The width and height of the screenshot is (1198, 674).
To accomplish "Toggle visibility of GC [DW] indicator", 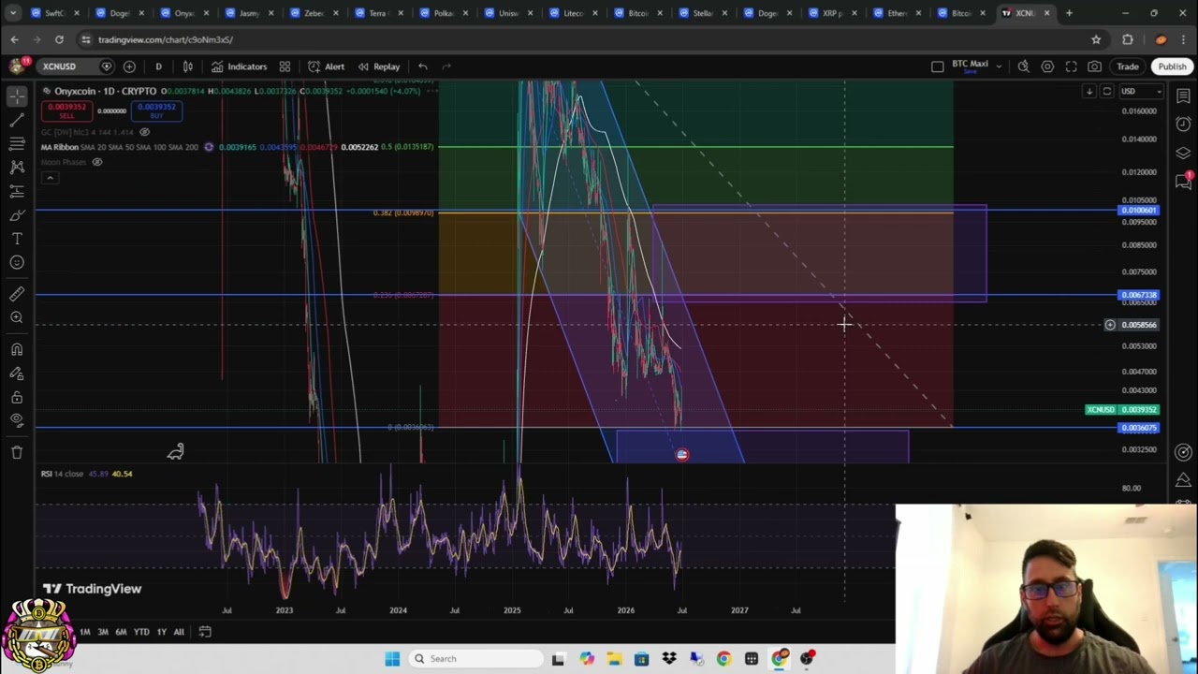I will click(144, 132).
